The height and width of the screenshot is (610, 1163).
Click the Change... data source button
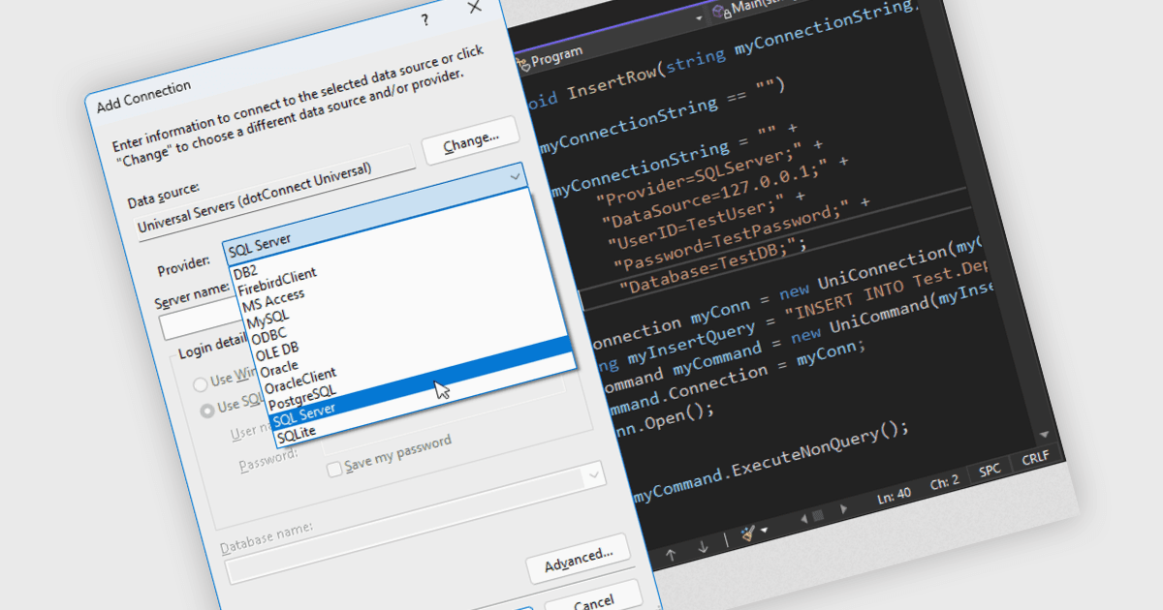(x=471, y=140)
